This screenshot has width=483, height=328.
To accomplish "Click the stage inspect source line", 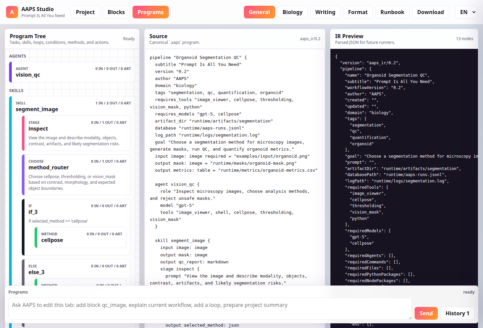I will coord(180,269).
